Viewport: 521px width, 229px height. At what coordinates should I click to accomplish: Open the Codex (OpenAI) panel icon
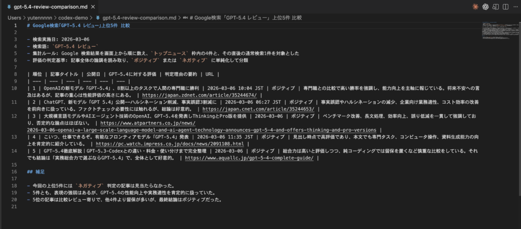[x=485, y=6]
